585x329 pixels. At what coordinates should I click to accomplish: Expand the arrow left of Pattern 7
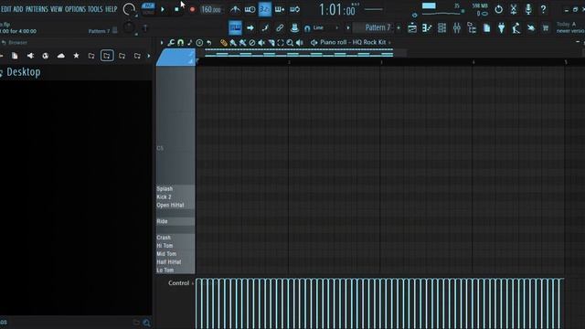tap(348, 28)
